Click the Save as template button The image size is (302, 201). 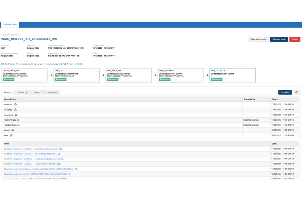[258, 39]
